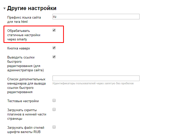
Task: Click the Загружать скрипты плагинов label
Action: pyautogui.click(x=27, y=114)
